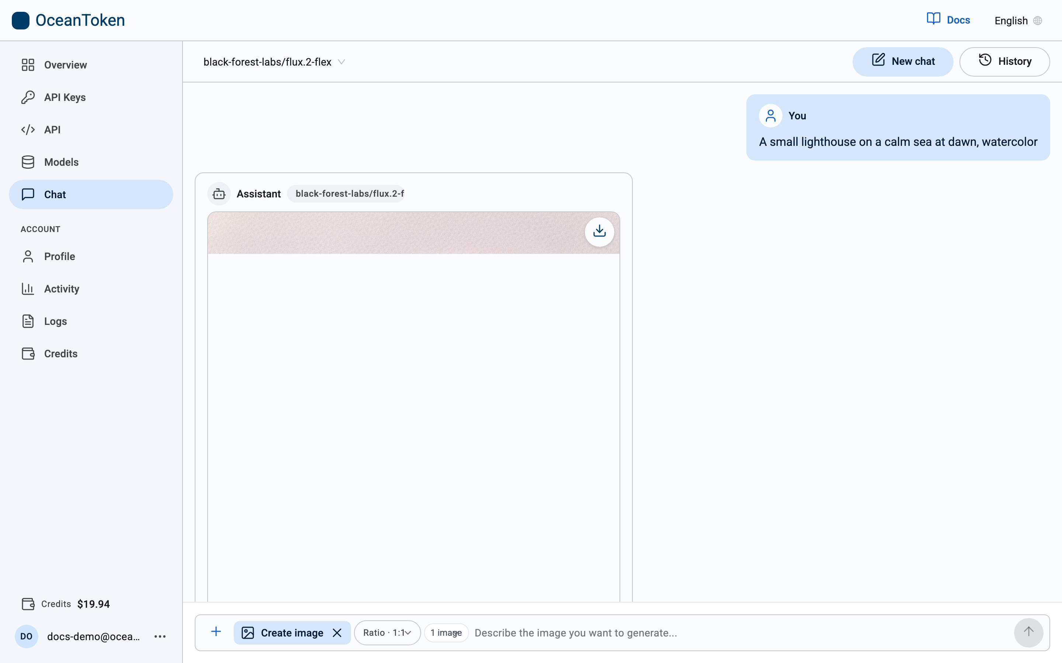
Task: Open the Docs link
Action: click(x=948, y=20)
